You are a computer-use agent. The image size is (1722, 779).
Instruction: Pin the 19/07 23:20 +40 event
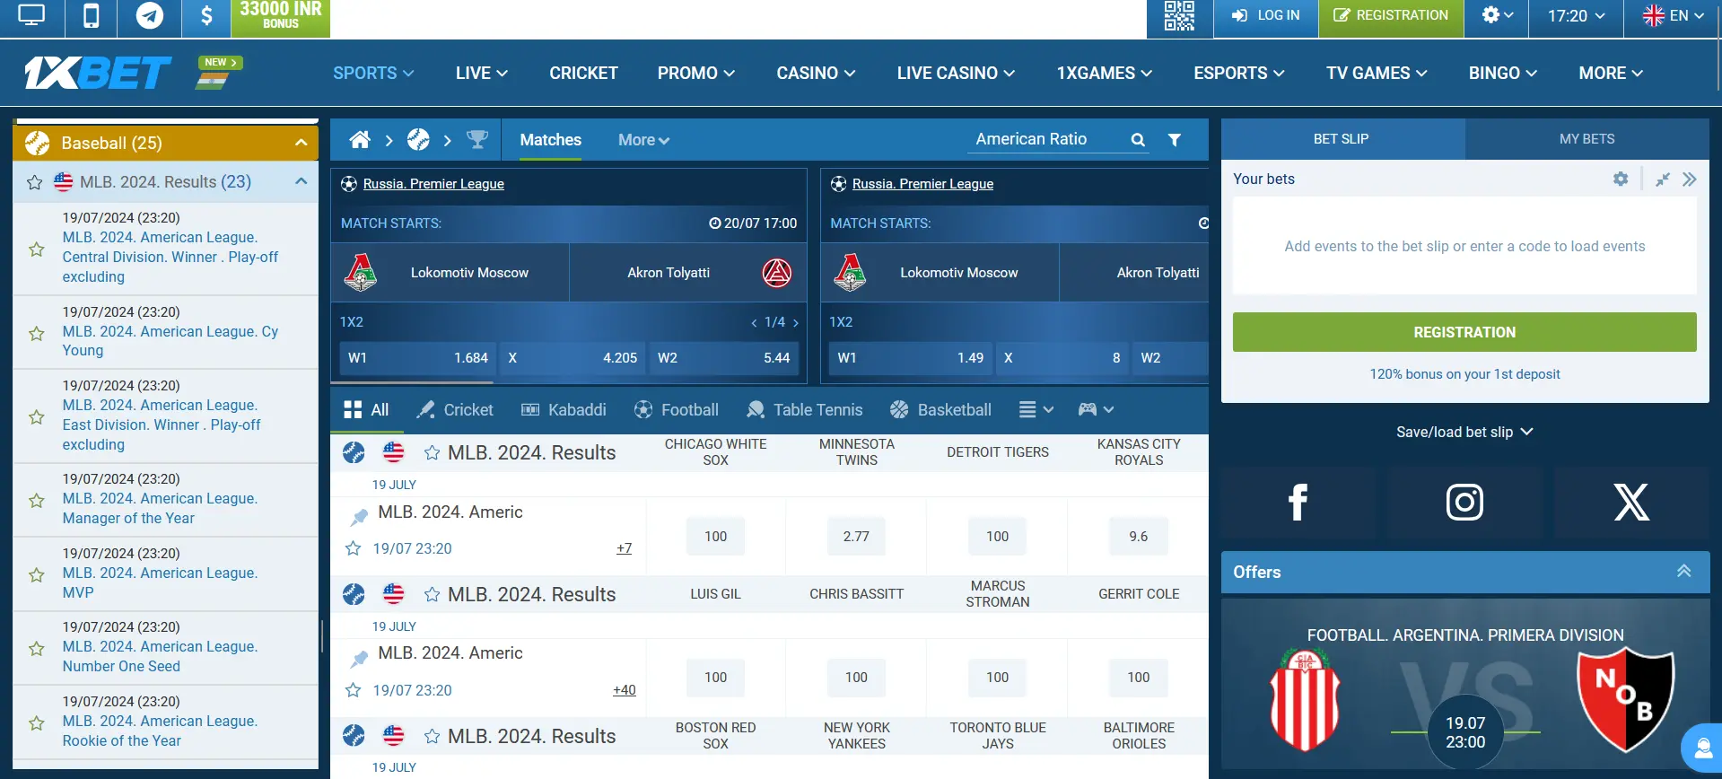point(359,659)
